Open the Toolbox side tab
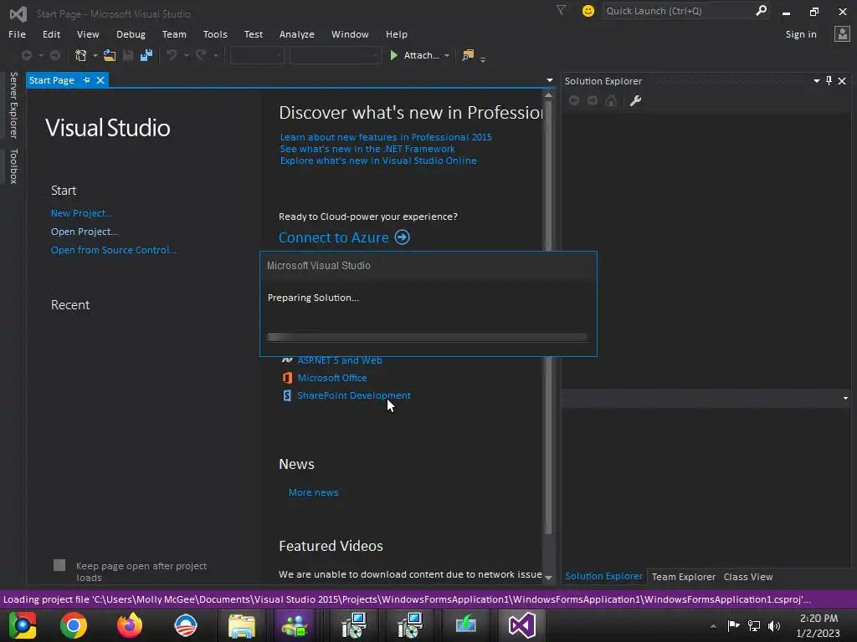 (x=13, y=166)
